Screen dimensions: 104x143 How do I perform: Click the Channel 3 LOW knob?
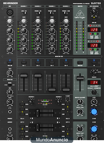tap(52, 50)
